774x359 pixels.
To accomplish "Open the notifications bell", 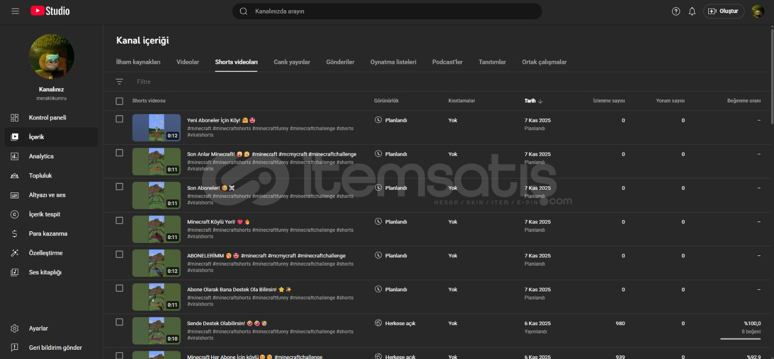I will click(x=692, y=11).
